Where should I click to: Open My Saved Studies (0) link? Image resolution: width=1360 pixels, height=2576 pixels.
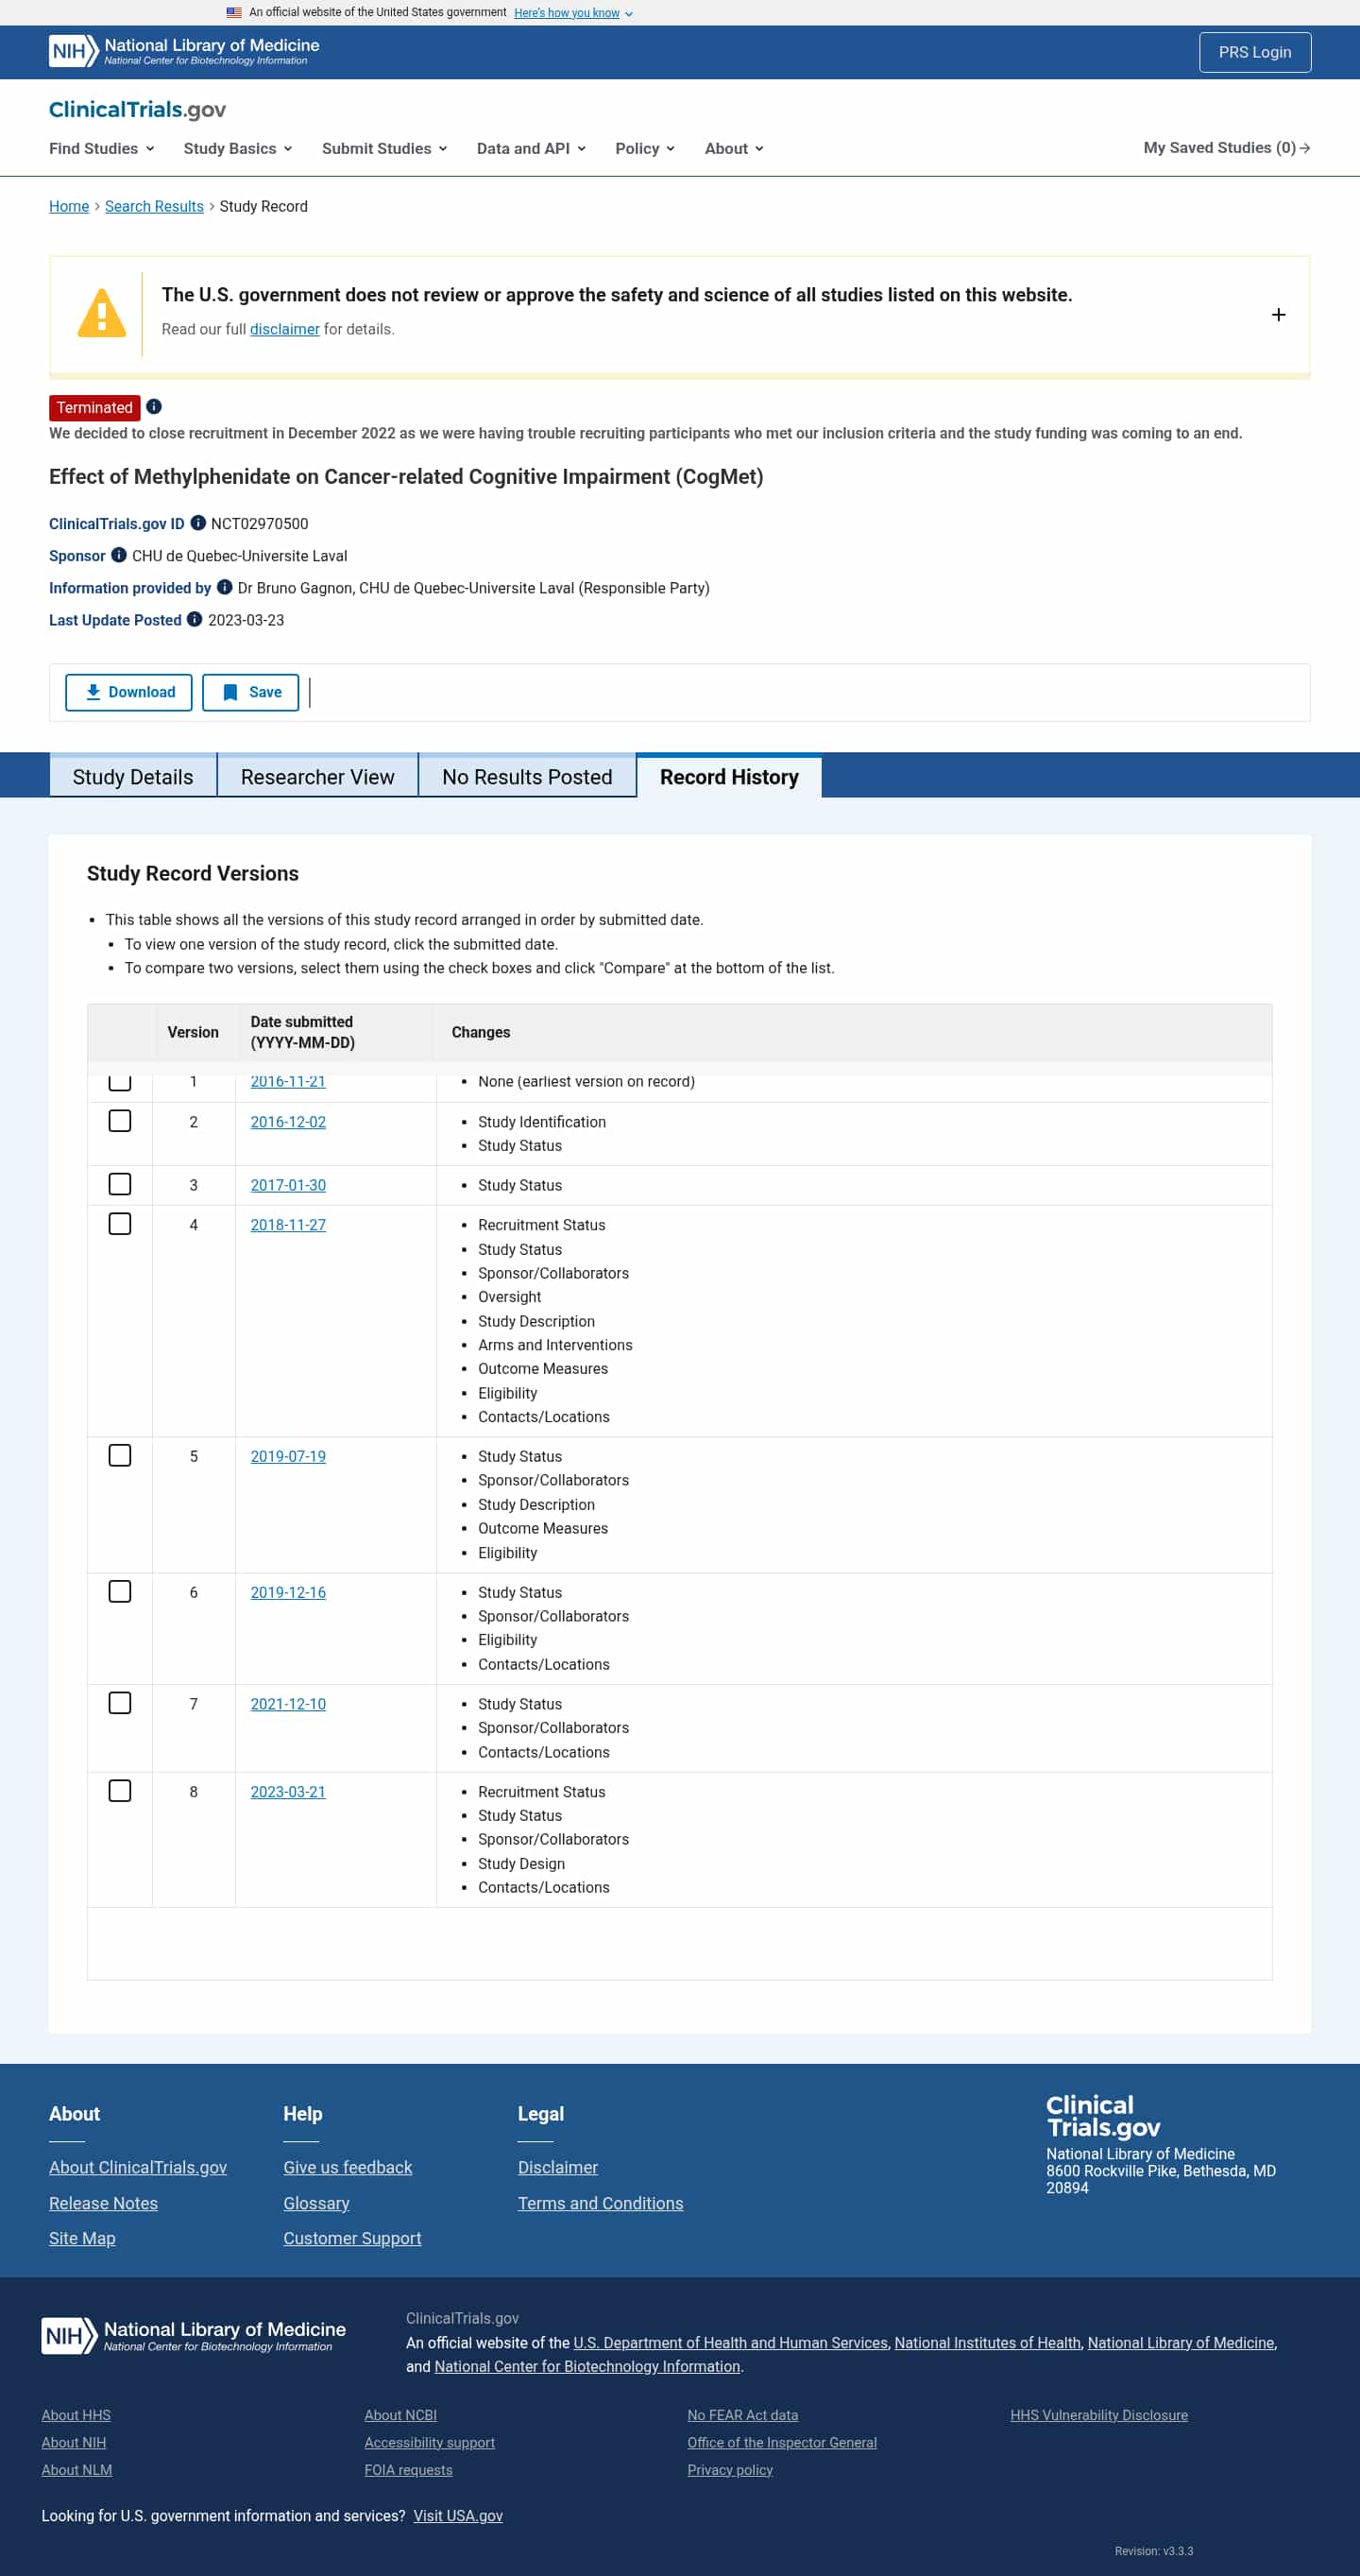pyautogui.click(x=1226, y=148)
